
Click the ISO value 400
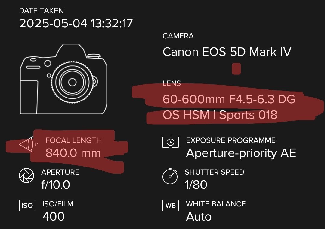pyautogui.click(x=54, y=216)
